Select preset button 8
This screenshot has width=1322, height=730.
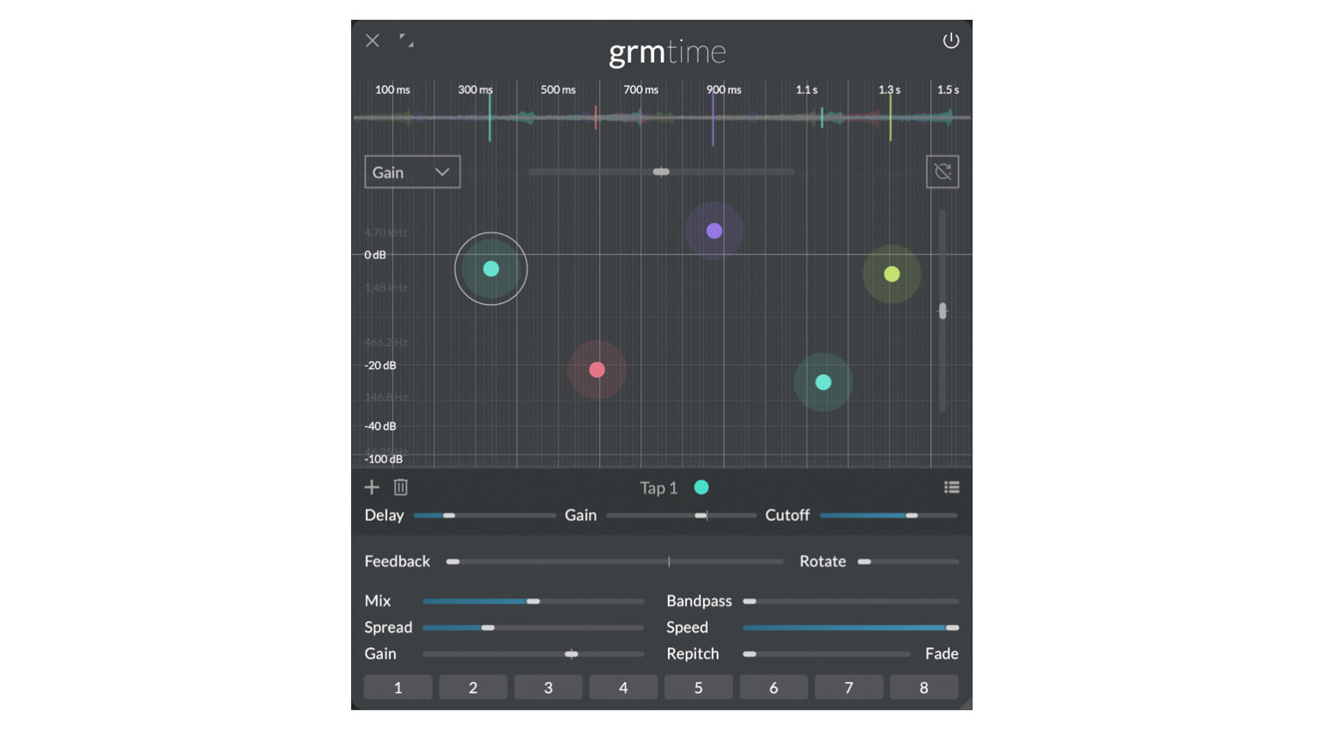(x=924, y=687)
